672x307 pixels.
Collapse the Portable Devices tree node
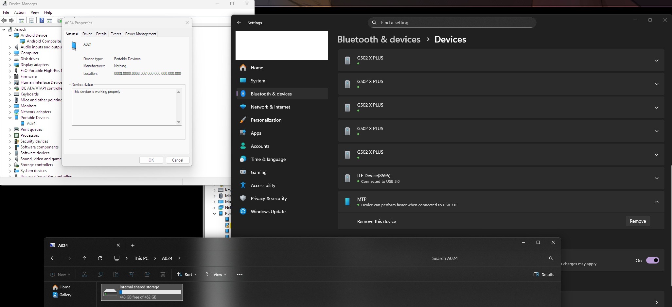tap(10, 118)
